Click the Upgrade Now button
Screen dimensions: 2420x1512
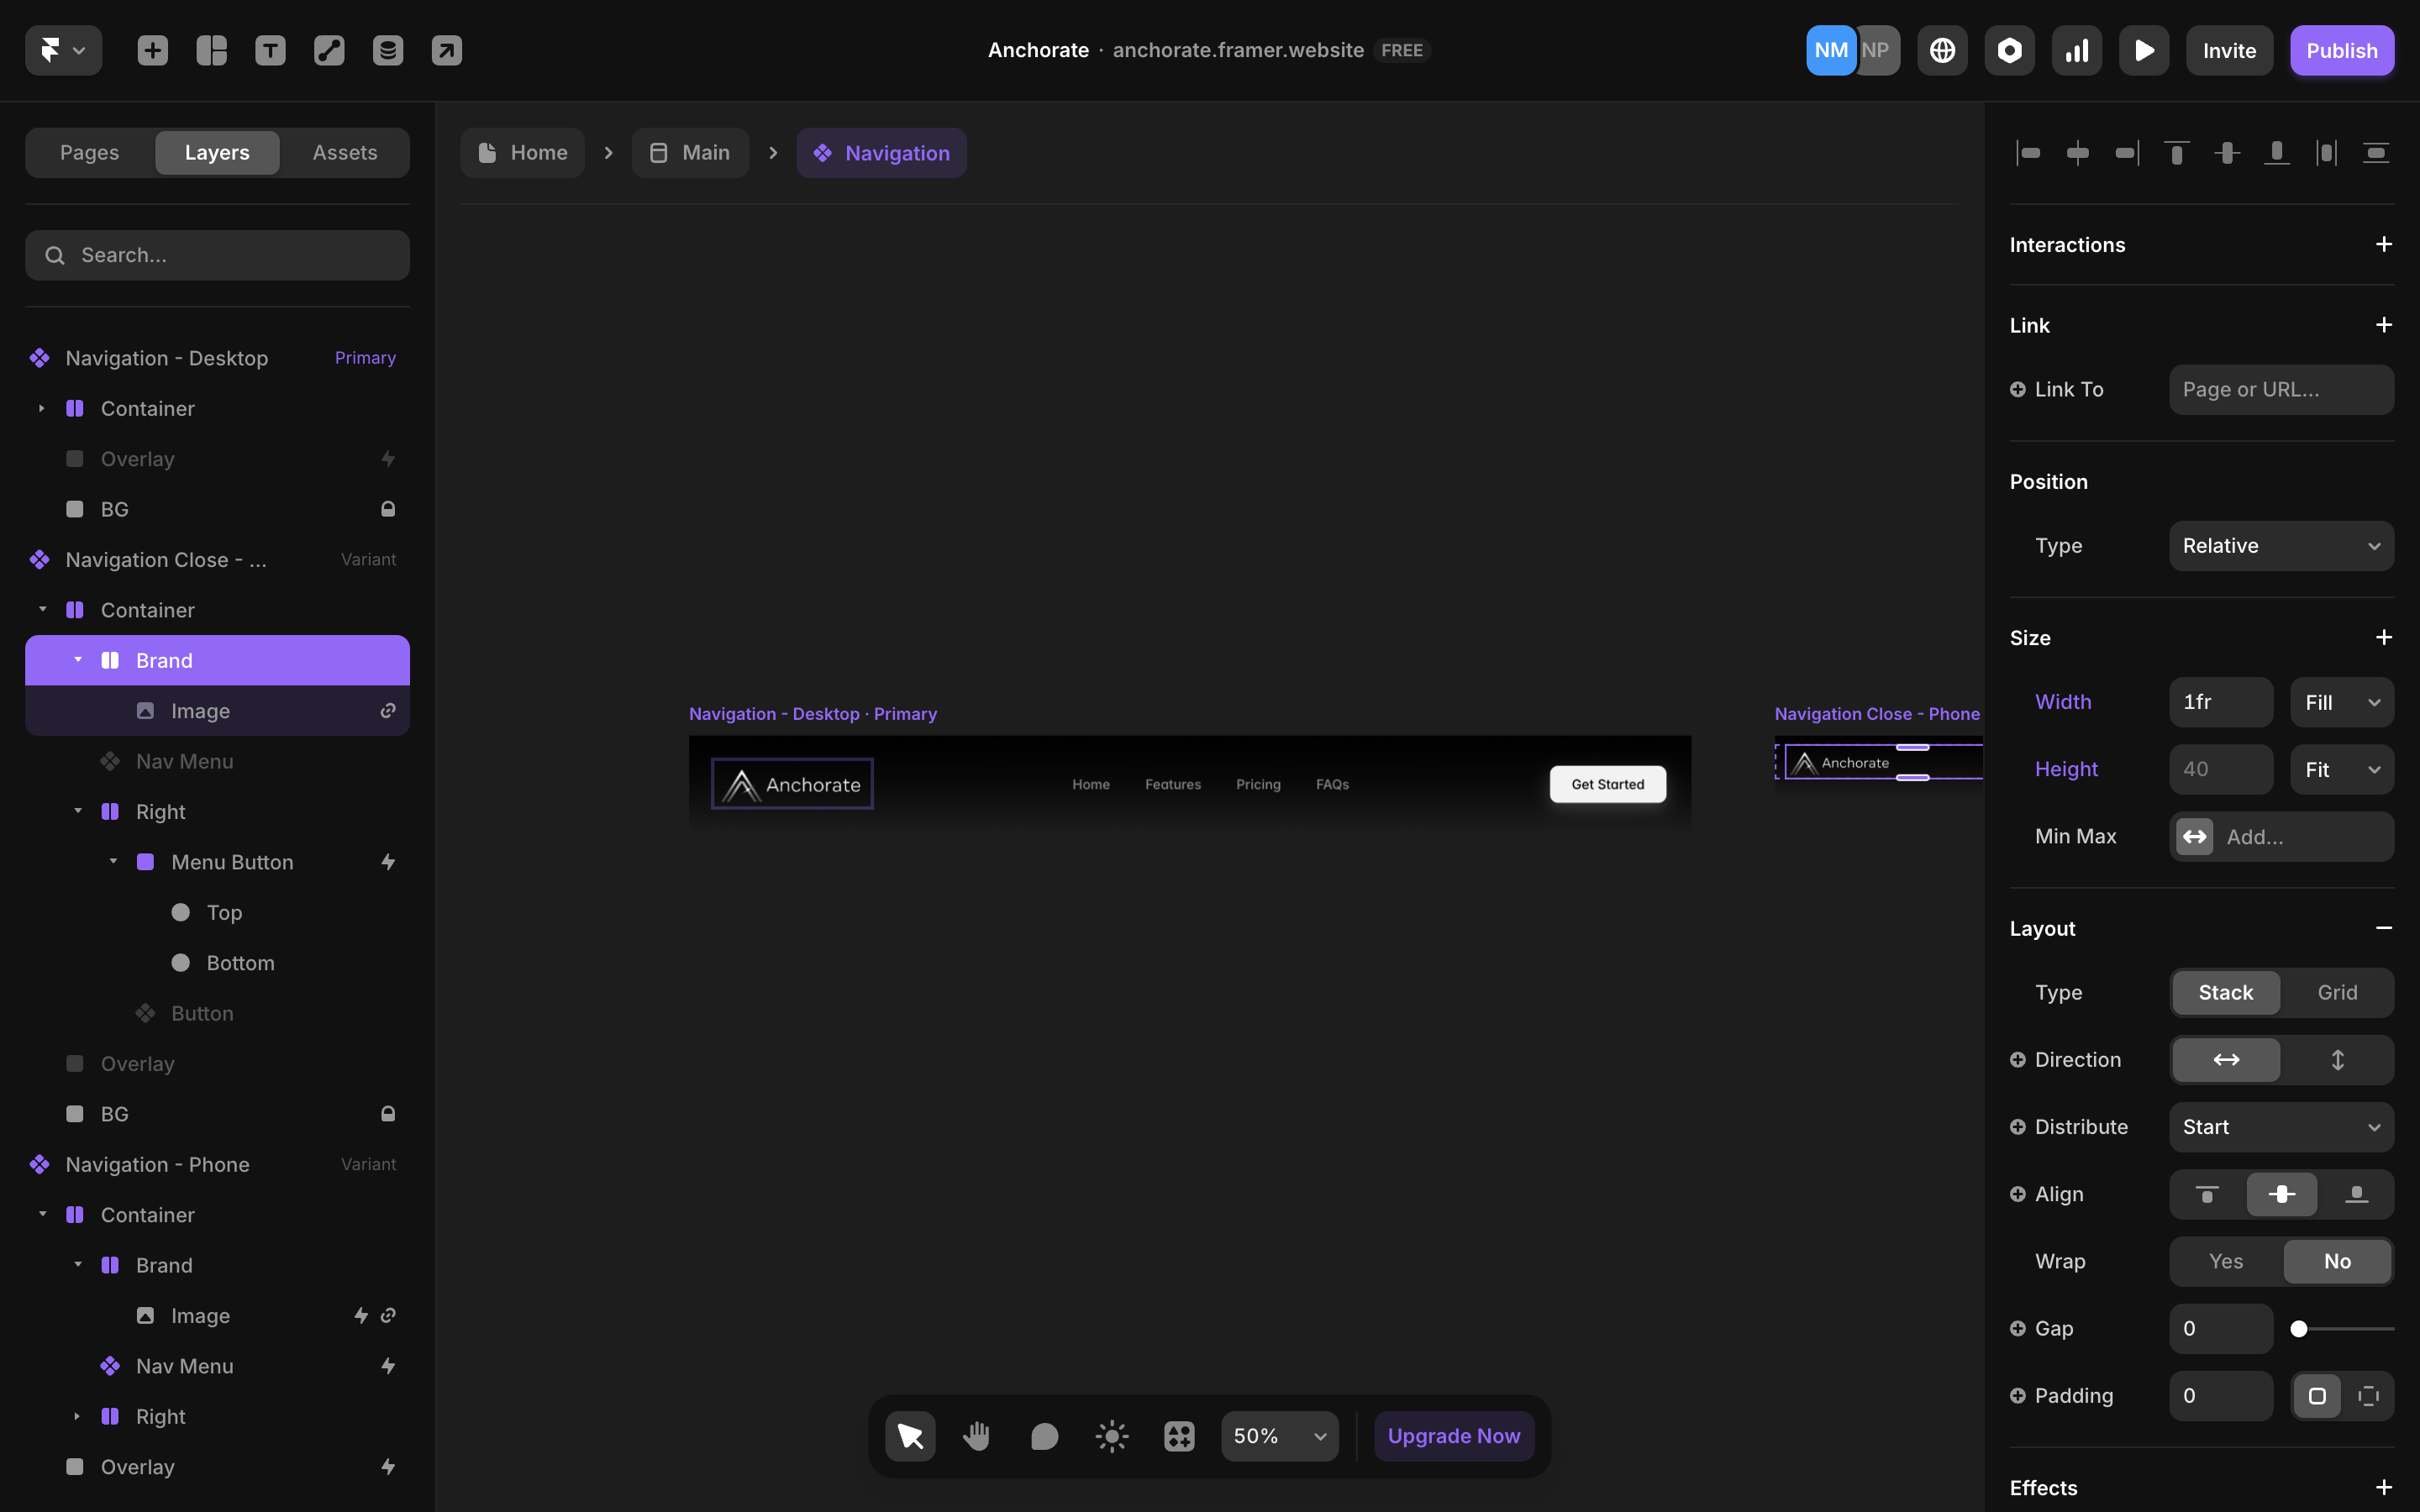pos(1453,1436)
